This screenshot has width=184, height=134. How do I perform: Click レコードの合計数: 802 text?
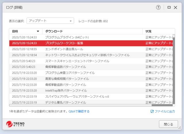point(93,21)
